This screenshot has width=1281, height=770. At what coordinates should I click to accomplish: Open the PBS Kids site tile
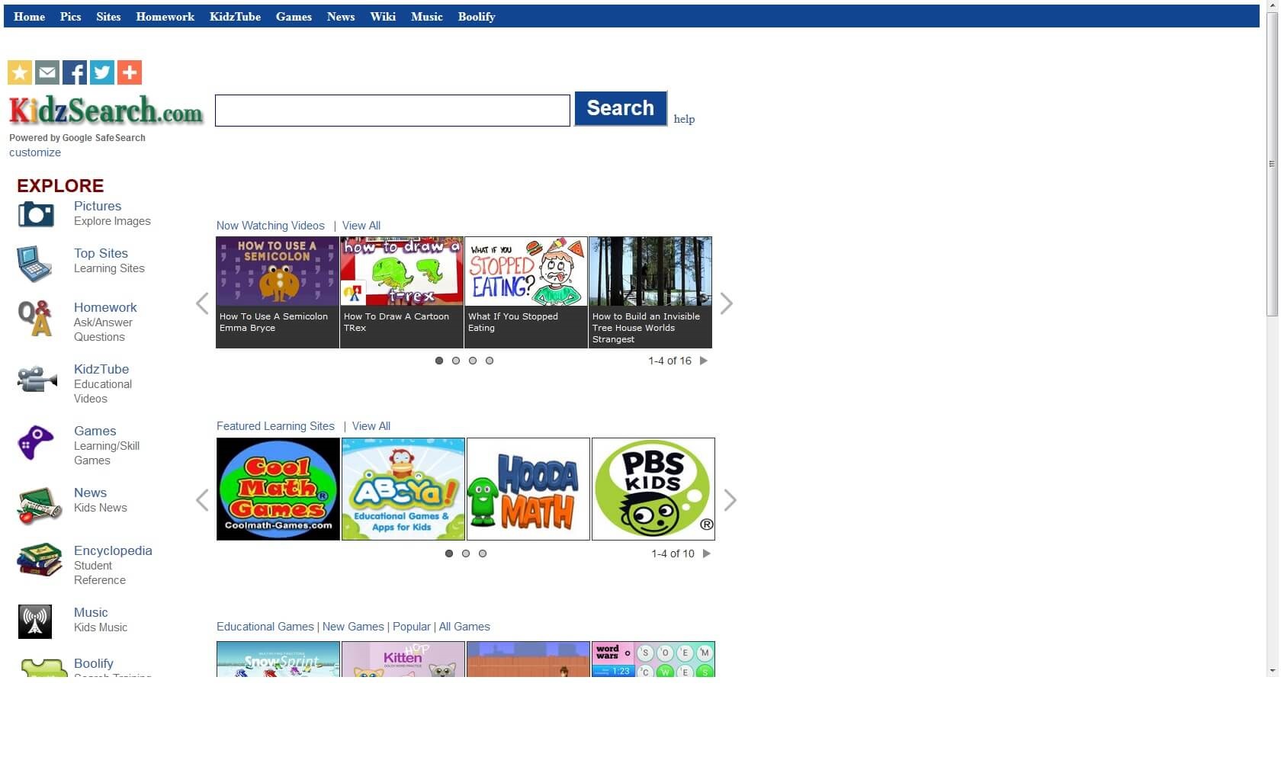653,489
